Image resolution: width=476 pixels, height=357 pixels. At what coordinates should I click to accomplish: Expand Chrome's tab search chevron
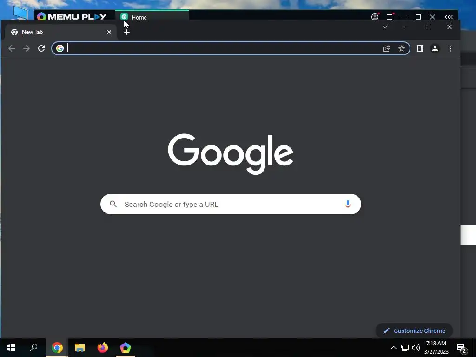point(385,27)
